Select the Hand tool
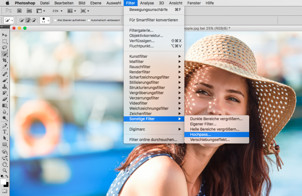Image resolution: width=302 pixels, height=196 pixels. (5, 164)
